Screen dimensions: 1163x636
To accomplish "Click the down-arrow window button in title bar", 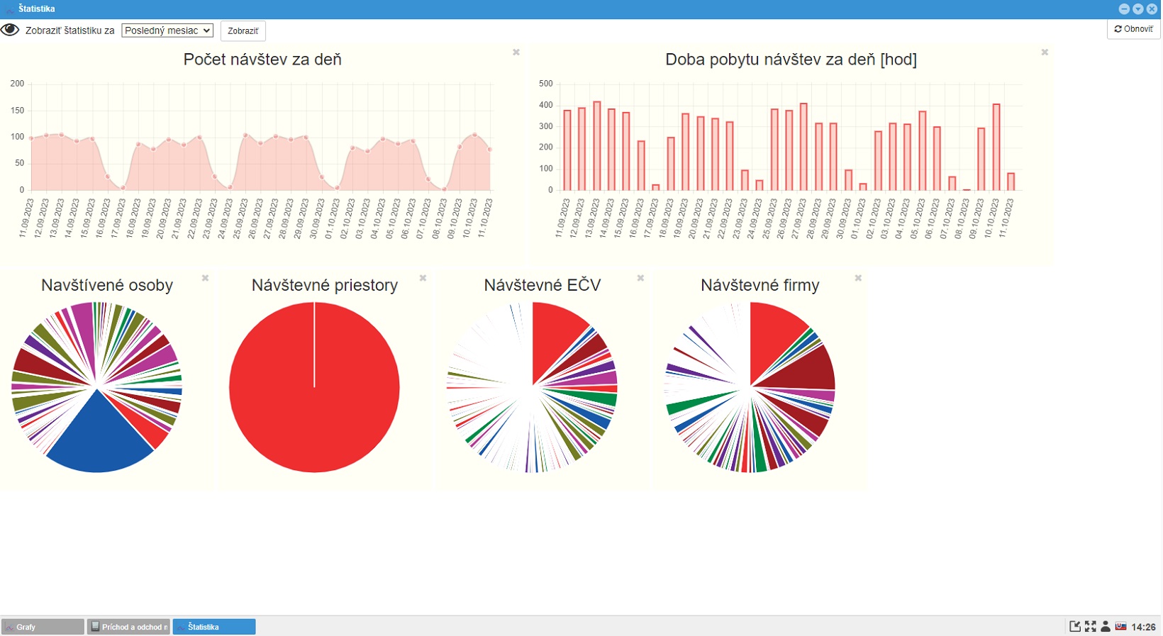I will click(x=1138, y=9).
